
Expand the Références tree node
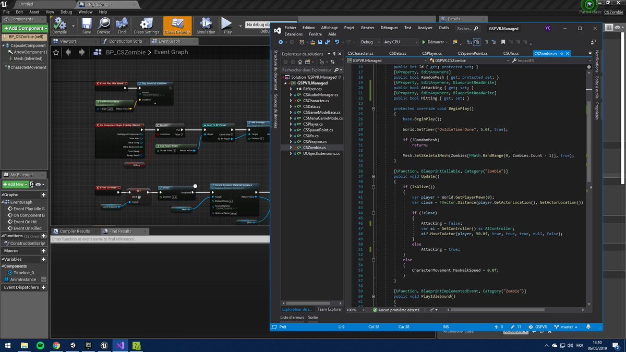tap(291, 89)
